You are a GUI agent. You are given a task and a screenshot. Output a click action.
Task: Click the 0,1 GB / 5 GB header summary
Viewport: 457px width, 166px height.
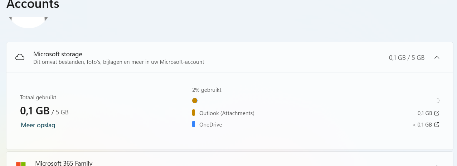coord(407,58)
